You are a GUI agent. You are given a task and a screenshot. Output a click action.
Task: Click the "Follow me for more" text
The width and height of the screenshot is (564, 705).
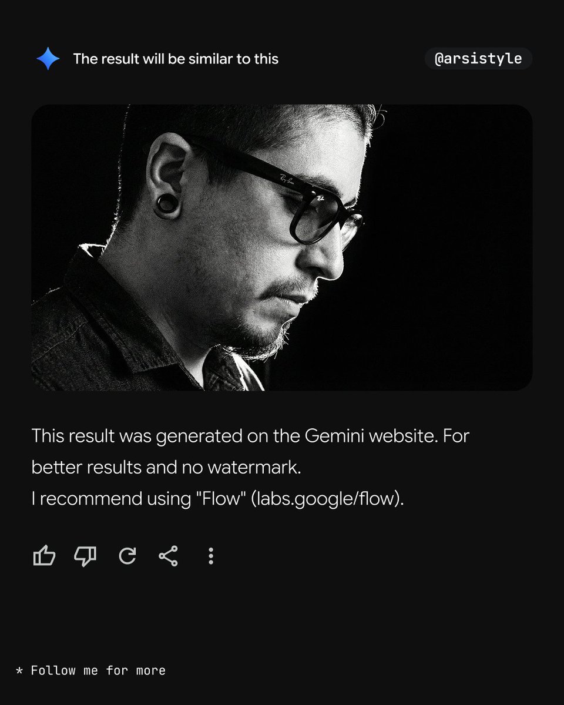pyautogui.click(x=98, y=670)
